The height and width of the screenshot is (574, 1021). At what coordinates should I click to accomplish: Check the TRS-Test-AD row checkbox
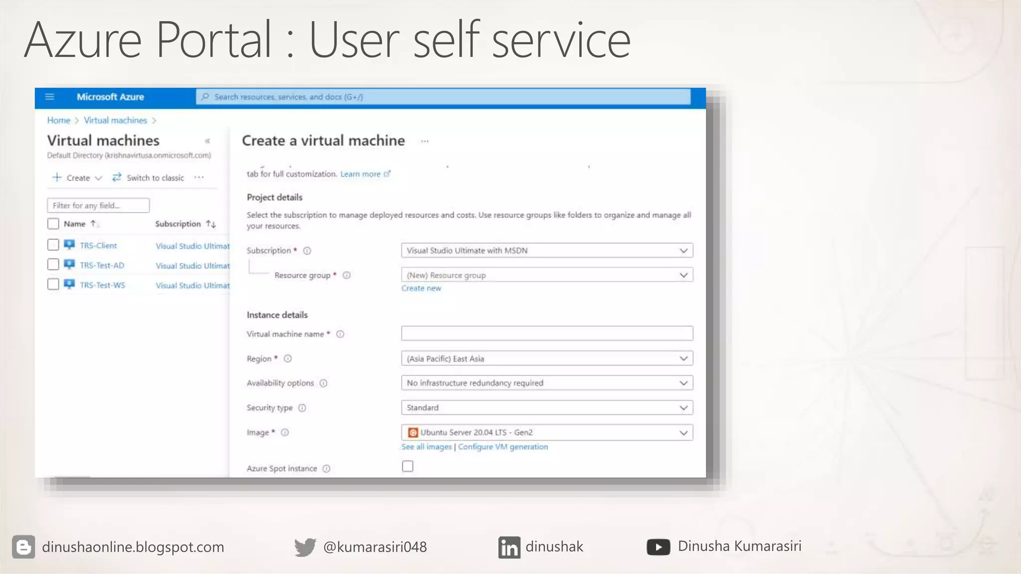53,265
